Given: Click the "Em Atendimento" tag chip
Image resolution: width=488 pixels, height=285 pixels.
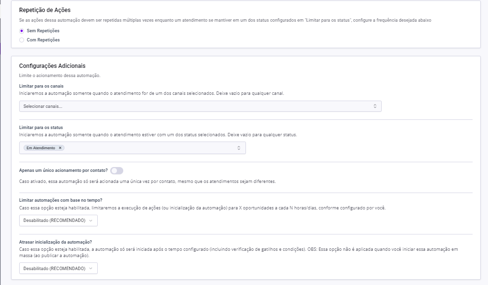Looking at the screenshot, I should [x=41, y=148].
